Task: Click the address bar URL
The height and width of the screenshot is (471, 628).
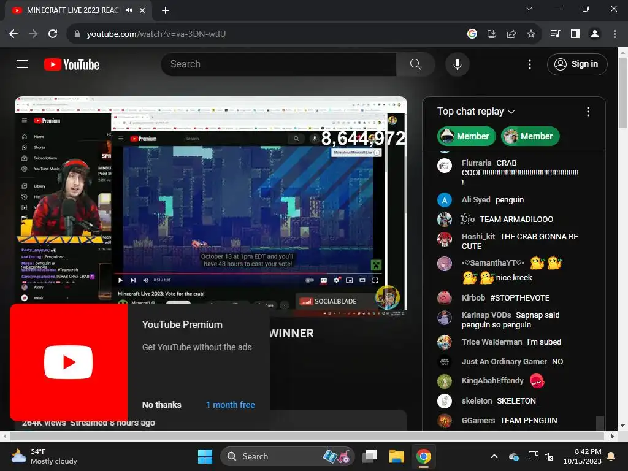Action: (x=156, y=34)
